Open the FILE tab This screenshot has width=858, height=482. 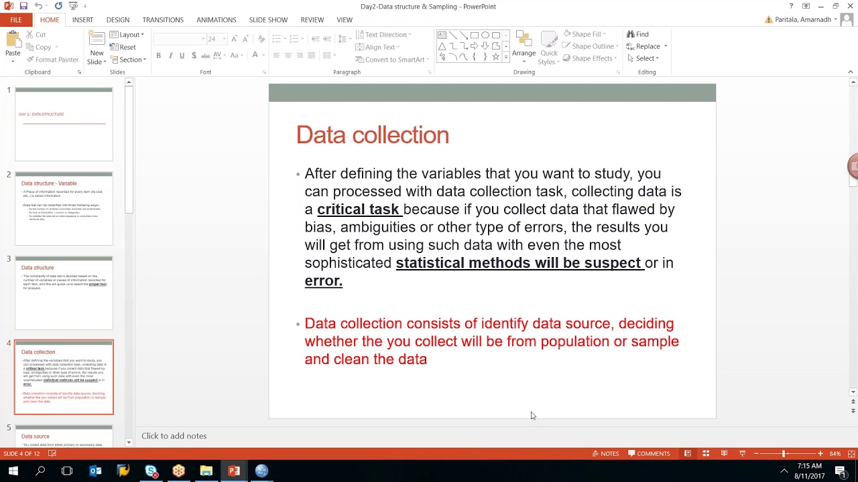pyautogui.click(x=15, y=20)
